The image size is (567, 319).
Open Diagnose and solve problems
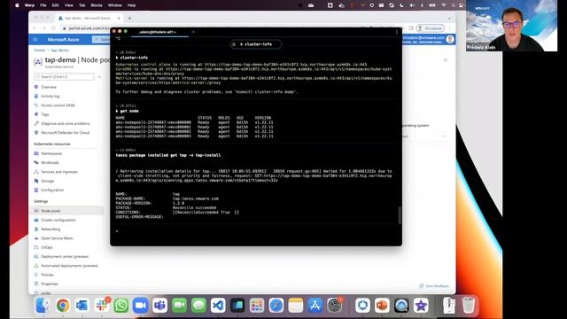tap(65, 124)
